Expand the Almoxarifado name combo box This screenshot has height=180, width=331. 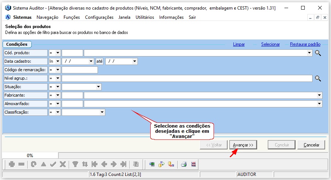point(319,104)
